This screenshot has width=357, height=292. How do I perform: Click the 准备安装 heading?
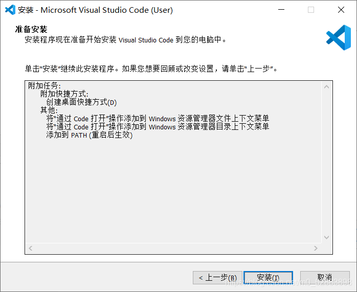tap(31, 29)
